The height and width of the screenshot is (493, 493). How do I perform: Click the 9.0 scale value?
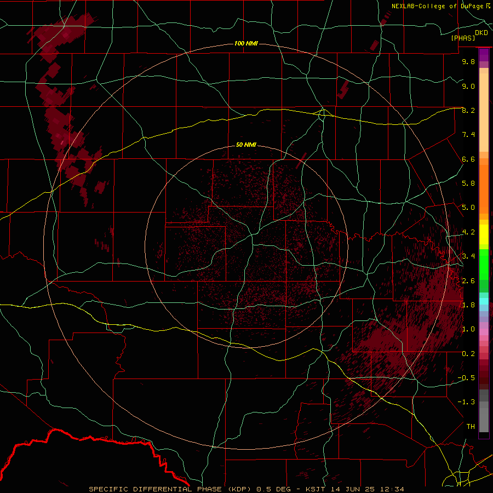coord(468,86)
